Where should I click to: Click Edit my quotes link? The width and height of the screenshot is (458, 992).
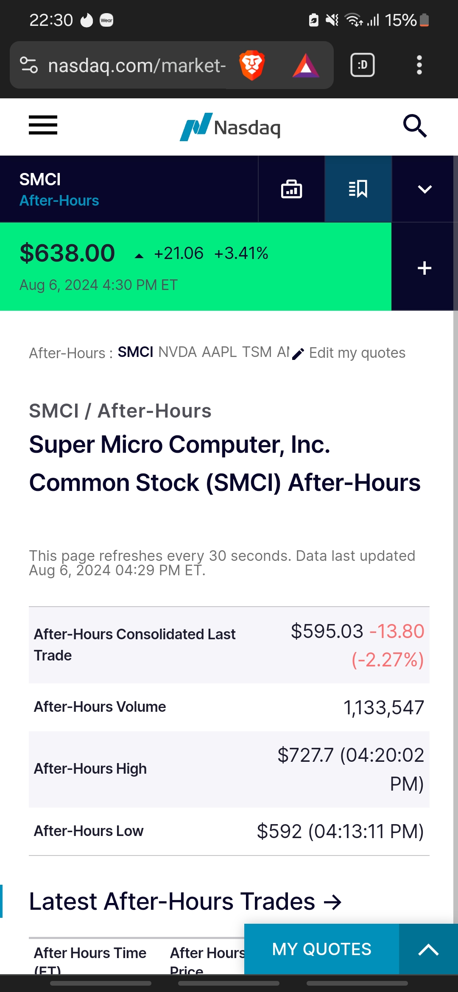(356, 353)
